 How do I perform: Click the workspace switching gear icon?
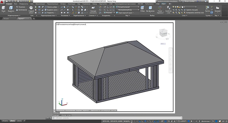point(192,121)
